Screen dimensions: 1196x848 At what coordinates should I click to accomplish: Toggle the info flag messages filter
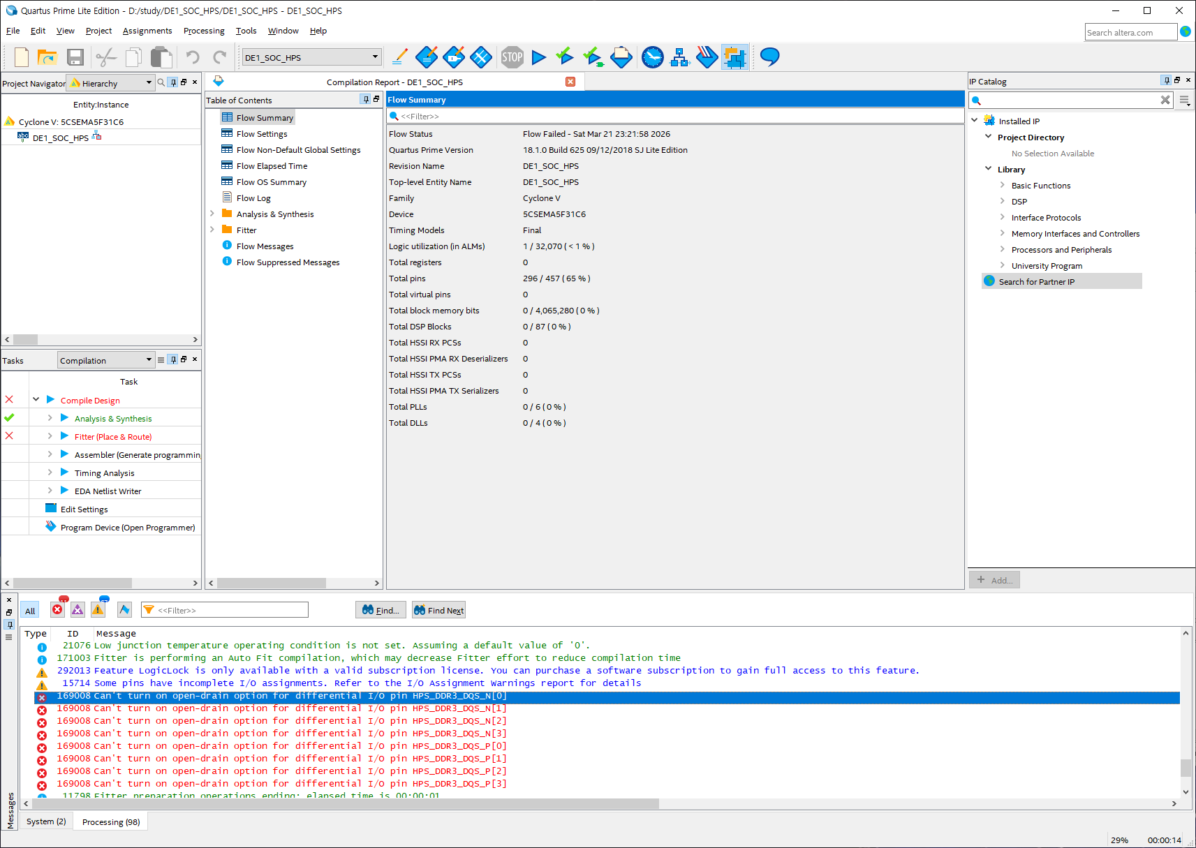pos(124,609)
